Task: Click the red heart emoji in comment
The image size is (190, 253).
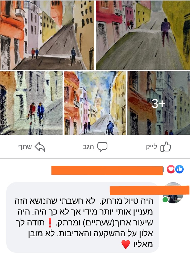Action: point(126,245)
